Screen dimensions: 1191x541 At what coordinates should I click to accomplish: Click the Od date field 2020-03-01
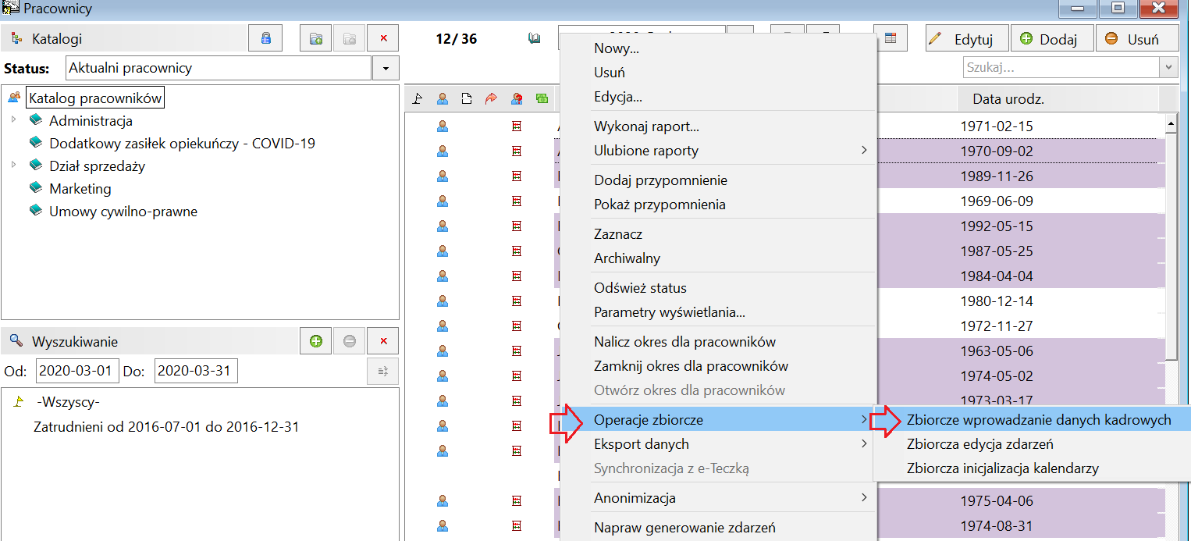(77, 371)
